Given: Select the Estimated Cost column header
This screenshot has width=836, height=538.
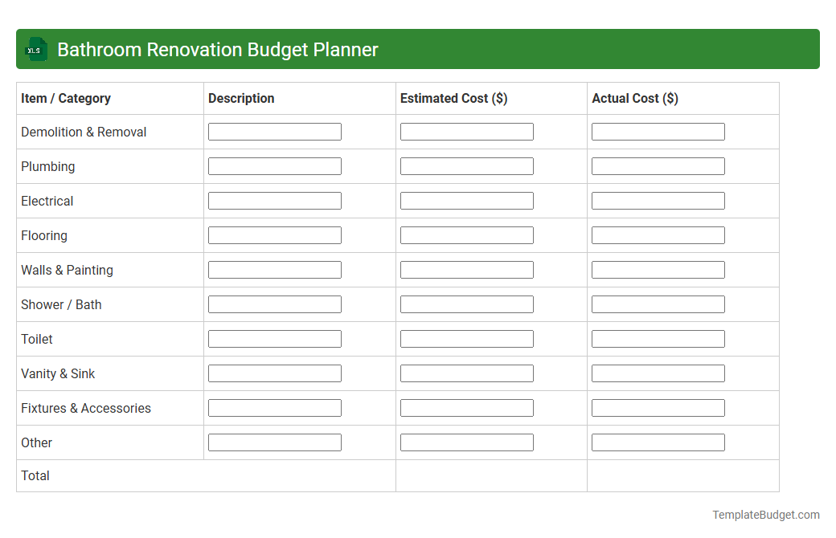Looking at the screenshot, I should pyautogui.click(x=454, y=98).
